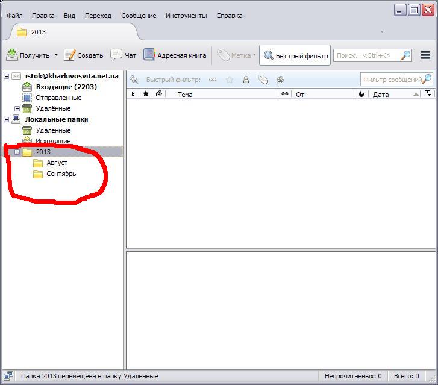Open the Инструменты menu
438x385 pixels.
coord(186,16)
